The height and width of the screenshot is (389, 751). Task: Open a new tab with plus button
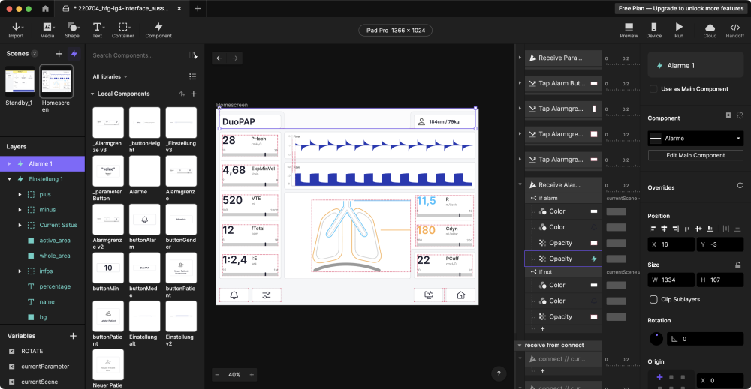tap(198, 8)
